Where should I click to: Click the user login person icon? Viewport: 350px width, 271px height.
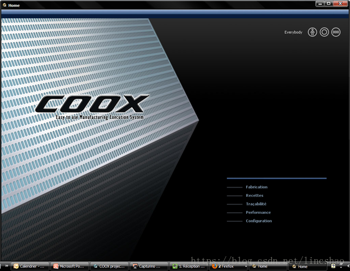click(x=312, y=32)
